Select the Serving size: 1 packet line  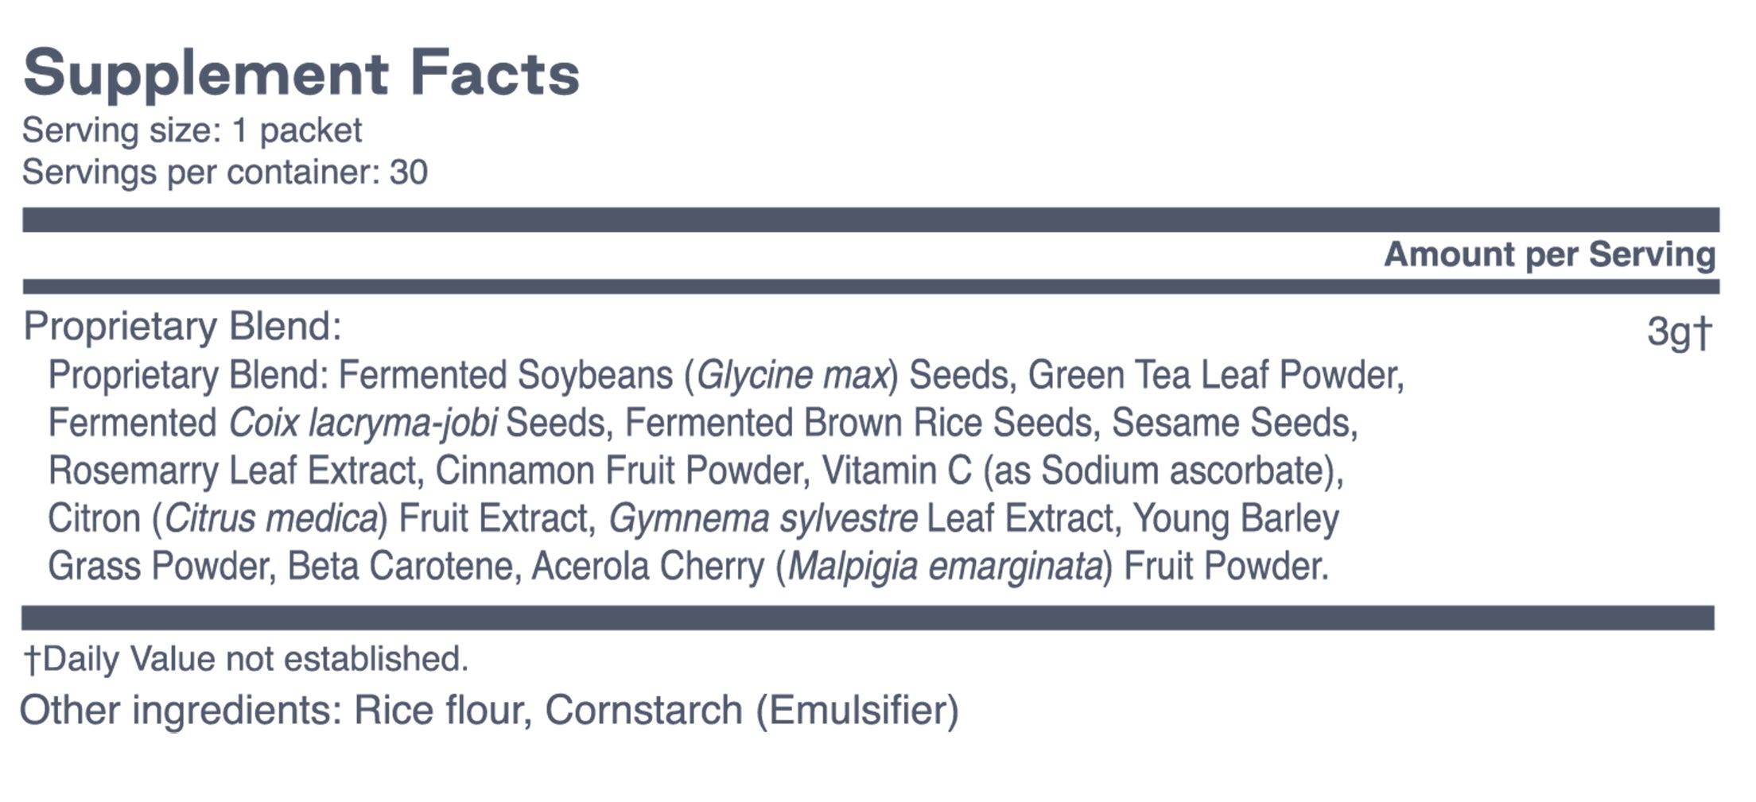pyautogui.click(x=192, y=130)
